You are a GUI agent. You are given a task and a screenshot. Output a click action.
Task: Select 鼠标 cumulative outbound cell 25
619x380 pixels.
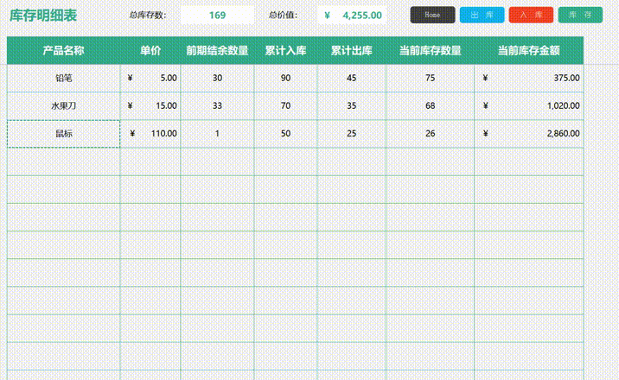coord(351,134)
